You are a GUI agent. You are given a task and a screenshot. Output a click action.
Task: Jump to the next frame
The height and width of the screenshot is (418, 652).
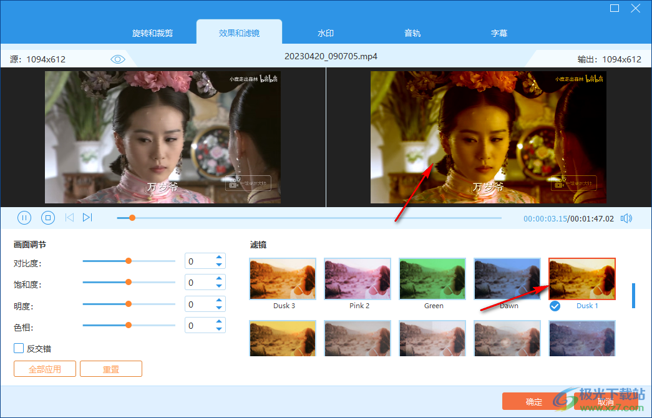87,218
